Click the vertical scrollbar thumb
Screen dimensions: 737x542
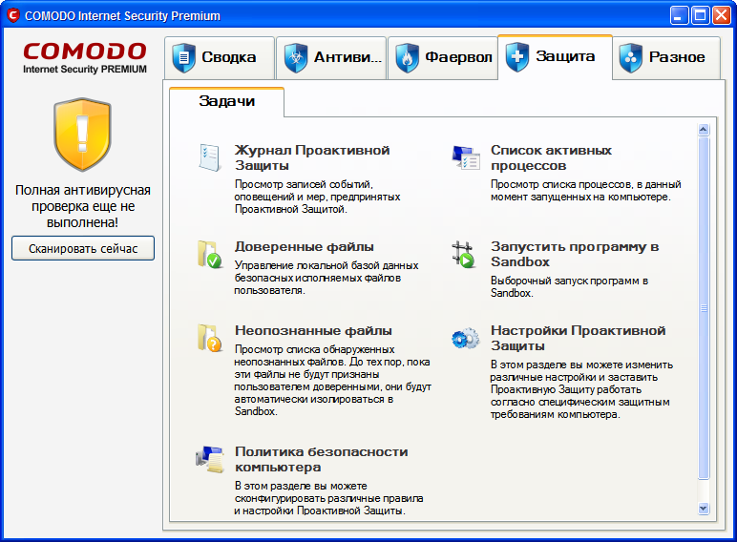704,308
